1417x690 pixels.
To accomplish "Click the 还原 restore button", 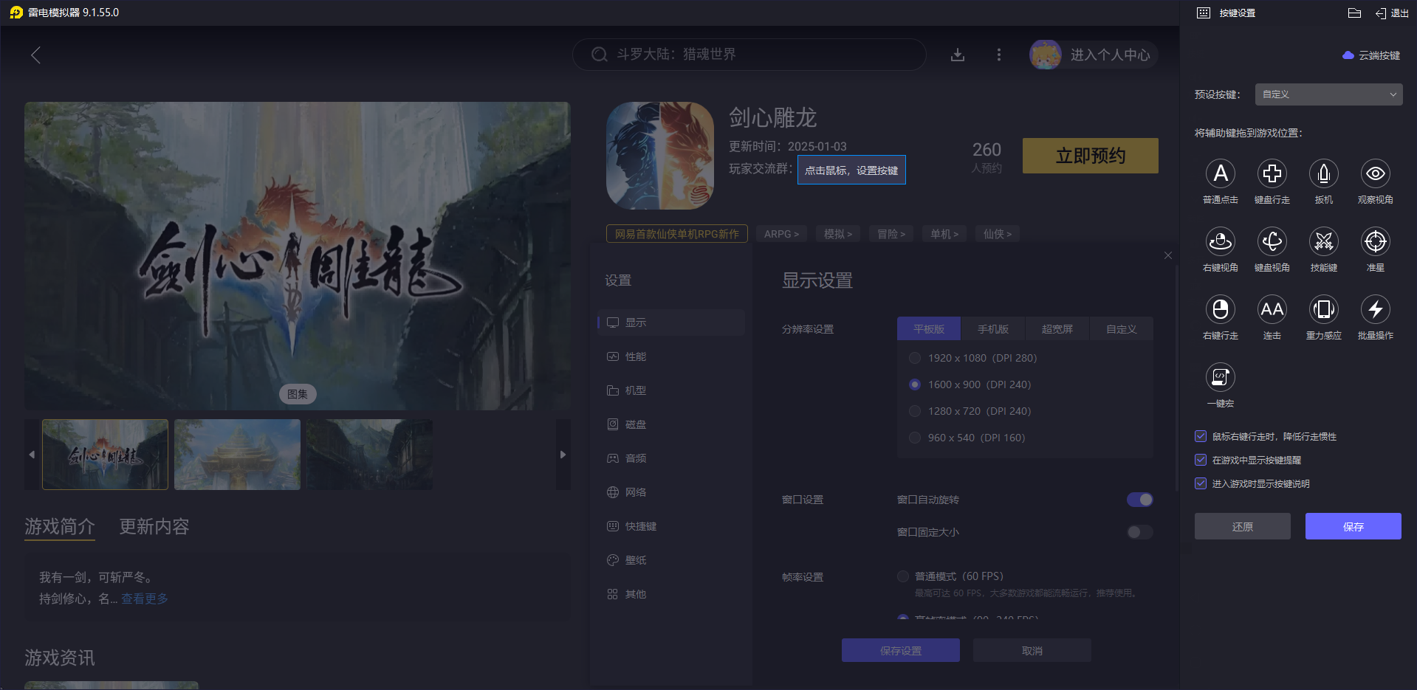I will [1243, 526].
